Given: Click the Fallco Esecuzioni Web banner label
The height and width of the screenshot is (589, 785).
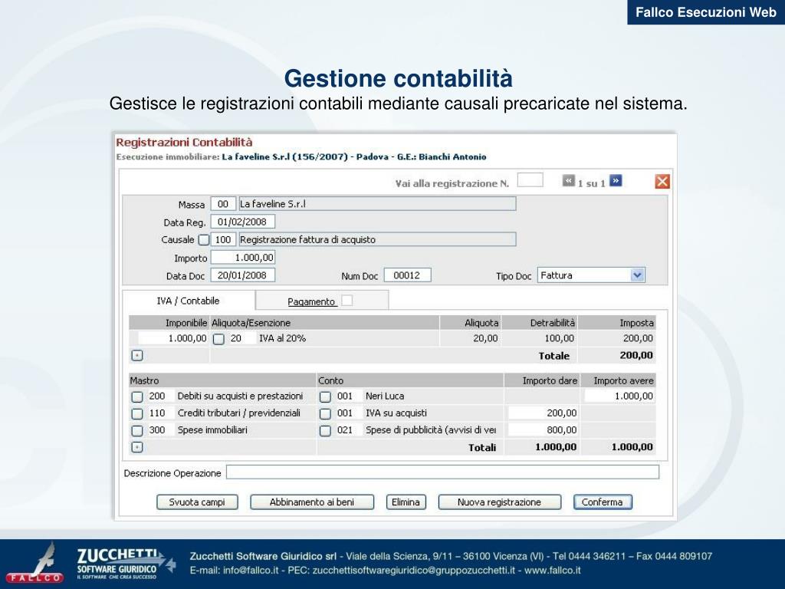Looking at the screenshot, I should tap(706, 12).
